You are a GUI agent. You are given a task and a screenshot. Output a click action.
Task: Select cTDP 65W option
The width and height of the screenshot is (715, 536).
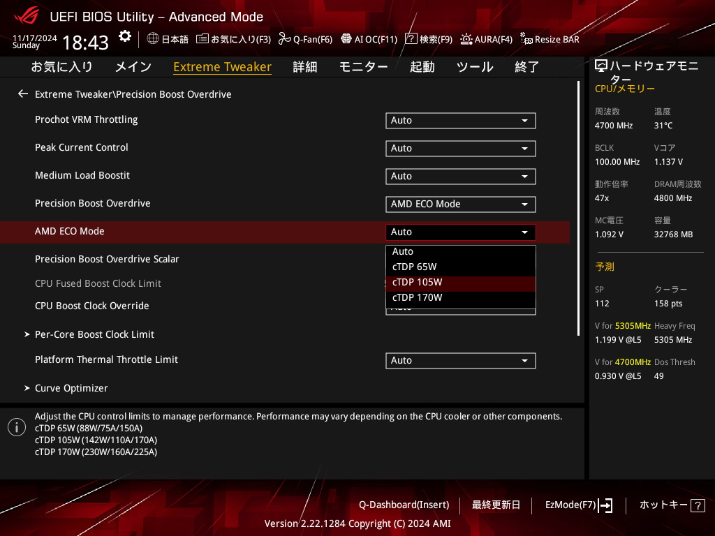[x=461, y=267]
